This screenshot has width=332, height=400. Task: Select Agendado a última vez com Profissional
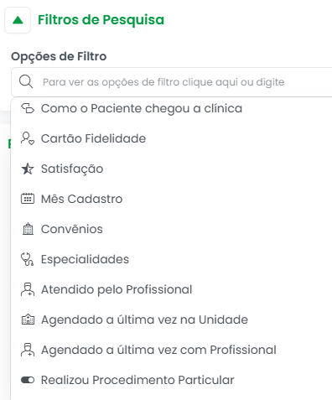click(158, 350)
